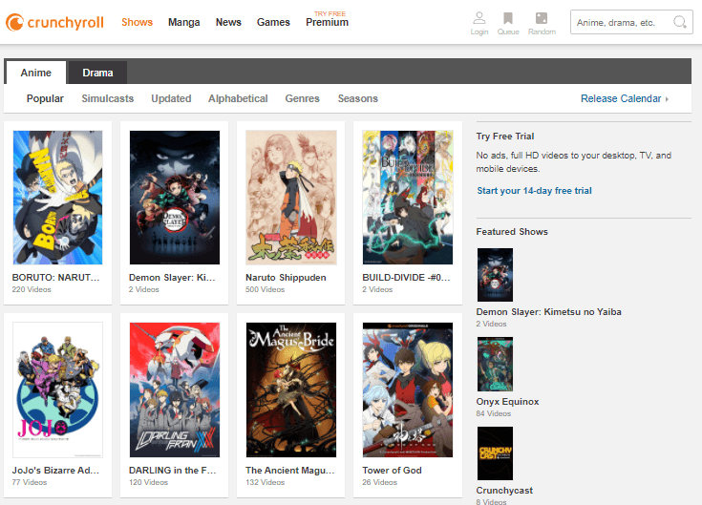Open the Naruto Shippuden poster
This screenshot has width=702, height=505.
click(x=291, y=198)
